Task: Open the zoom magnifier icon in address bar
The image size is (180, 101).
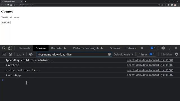Action: click(159, 5)
